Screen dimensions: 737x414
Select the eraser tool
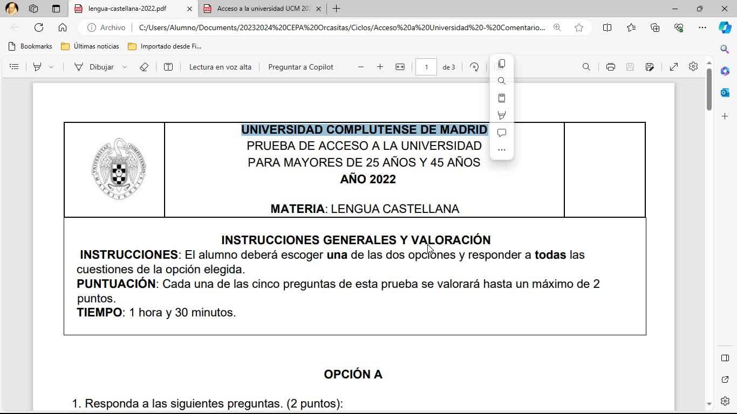144,67
